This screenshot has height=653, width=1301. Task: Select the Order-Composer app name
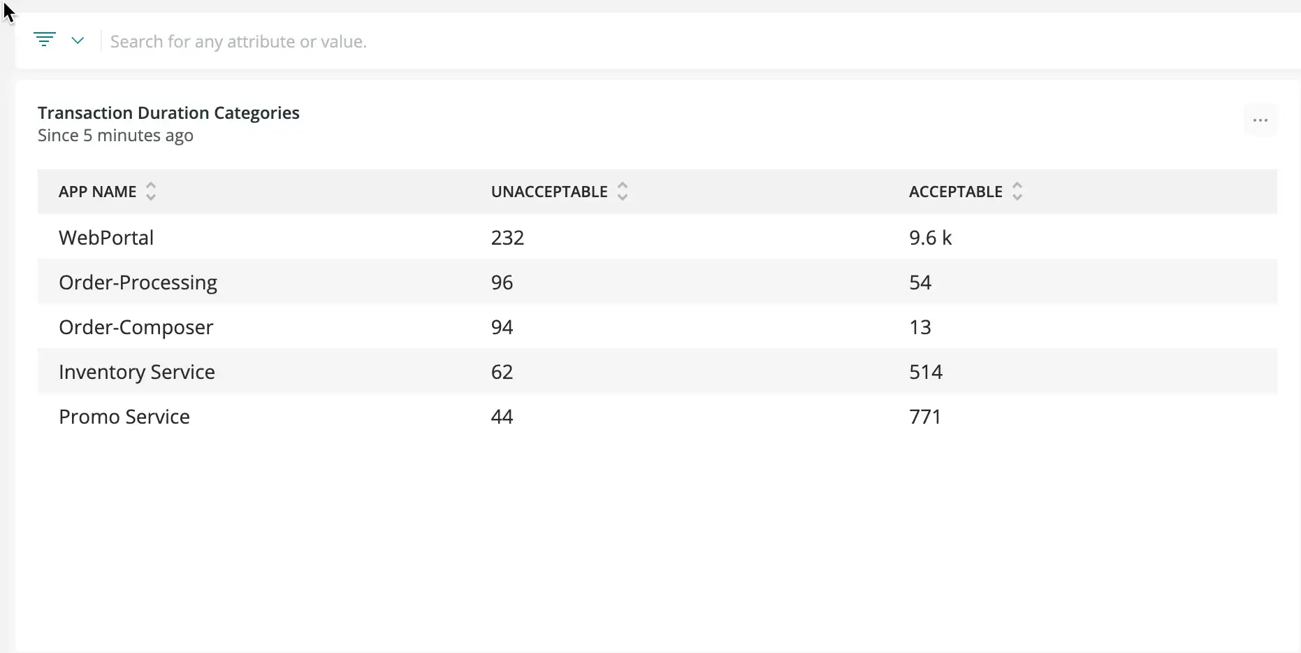click(136, 327)
